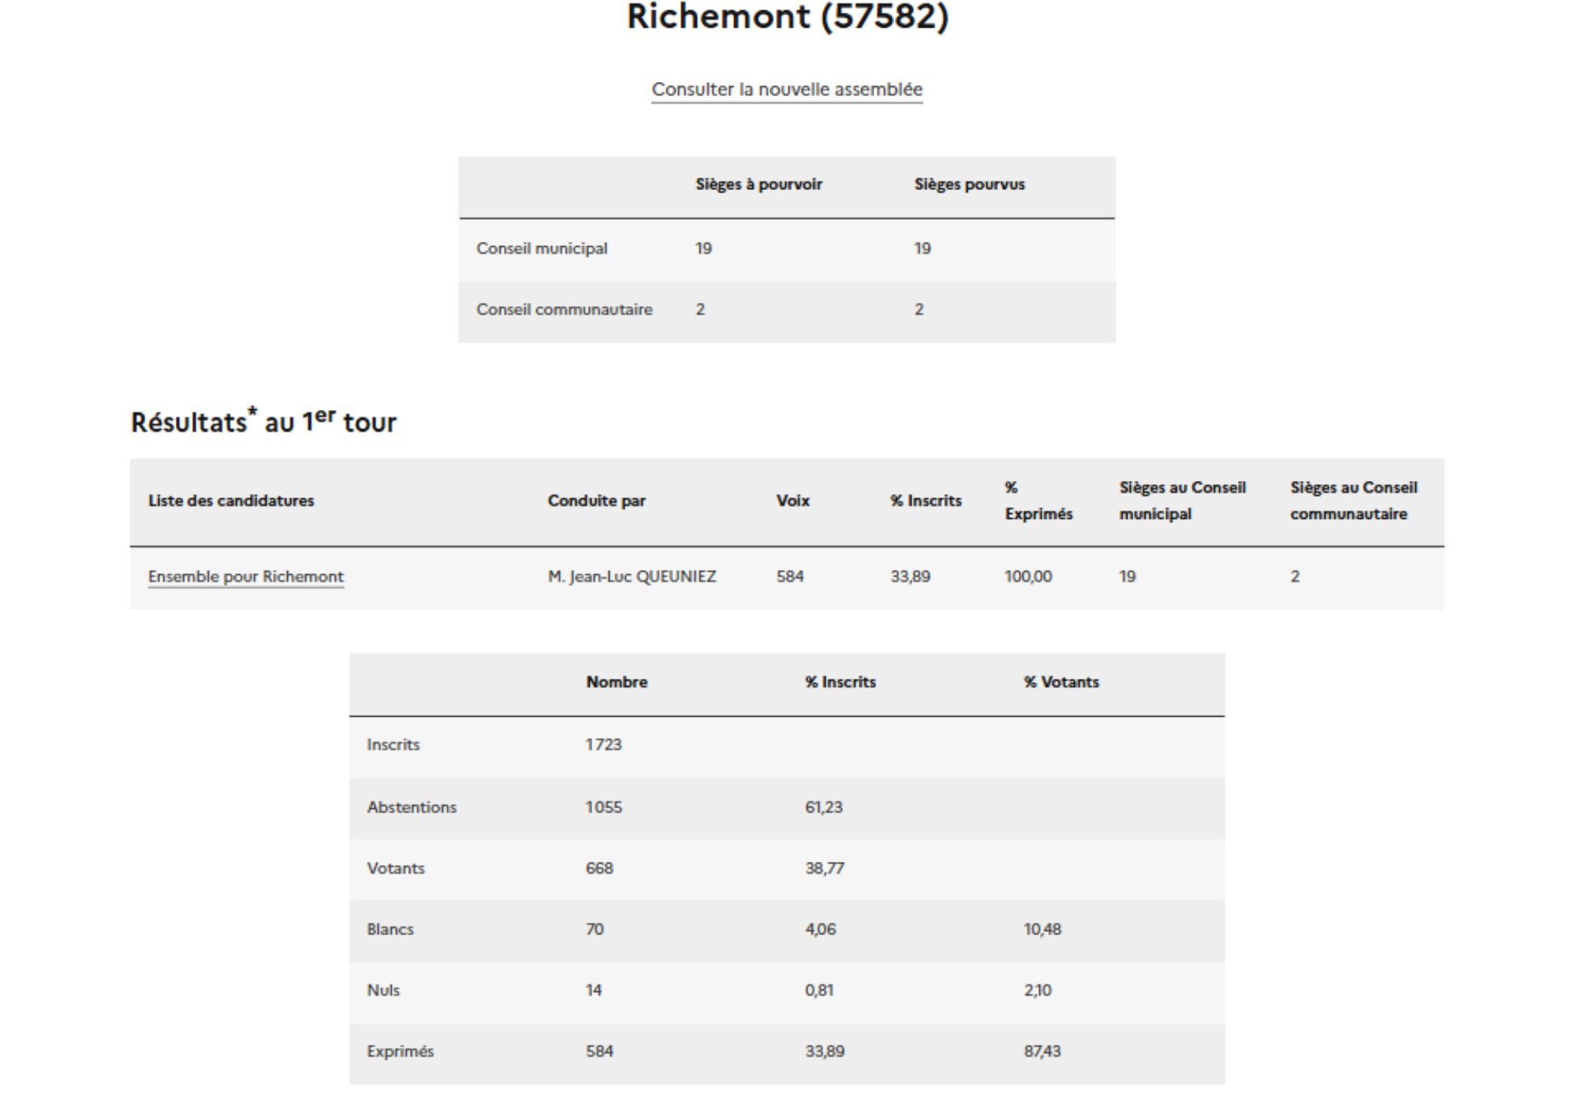The image size is (1577, 1115).
Task: Click the 'Sièges à pourvoir' column header
Action: [x=758, y=185]
